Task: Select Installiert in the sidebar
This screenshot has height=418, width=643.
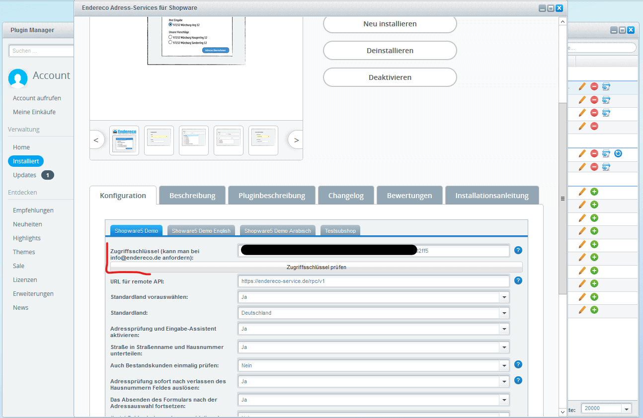Action: (26, 161)
